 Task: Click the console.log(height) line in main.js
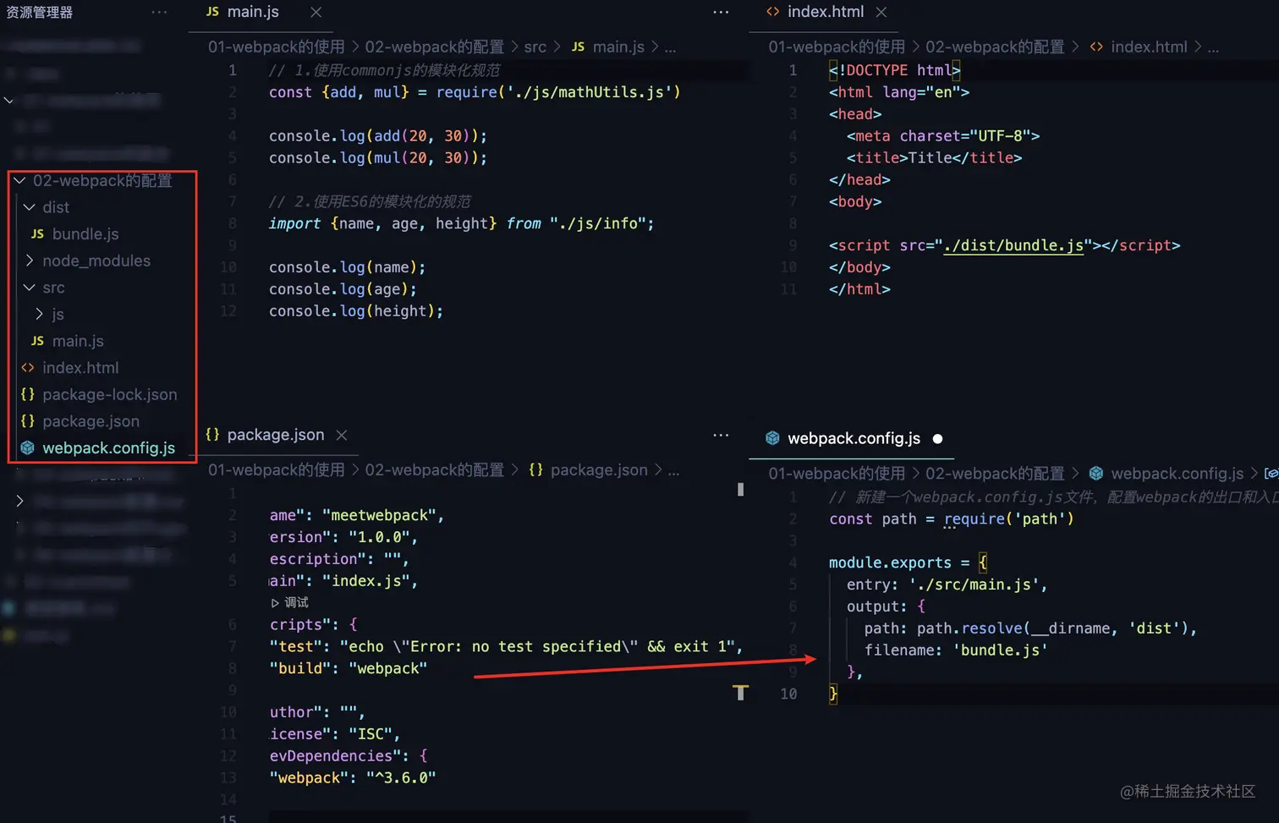point(356,311)
